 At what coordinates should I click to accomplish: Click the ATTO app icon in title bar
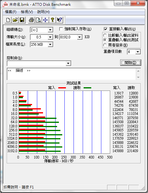5,5
